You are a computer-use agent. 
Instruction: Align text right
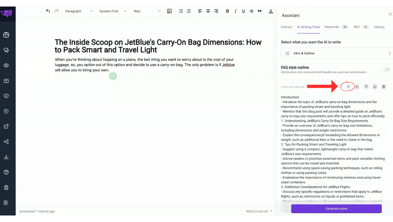tap(216, 11)
